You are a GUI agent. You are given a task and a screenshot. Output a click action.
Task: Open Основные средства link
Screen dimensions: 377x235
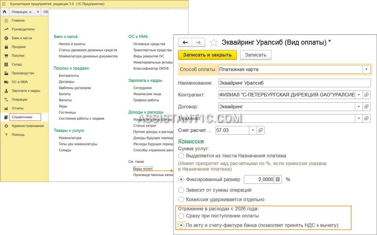[x=149, y=44]
